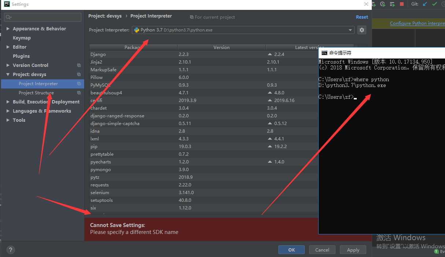Click the Python logo in interpreter field

click(137, 30)
